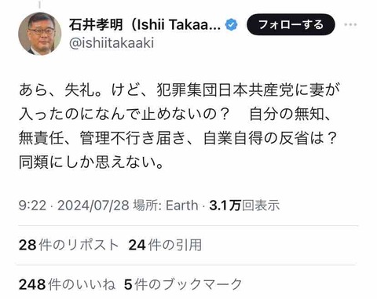Click the tweet line starting あら、失礼
377x299 pixels.
click(x=180, y=90)
